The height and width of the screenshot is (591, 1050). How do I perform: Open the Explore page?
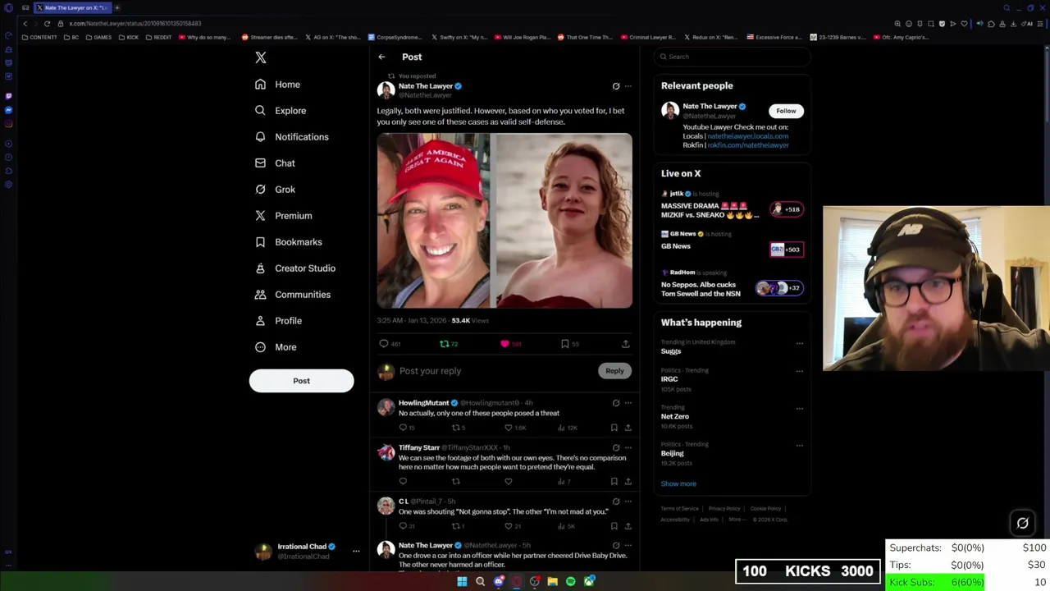[281, 111]
